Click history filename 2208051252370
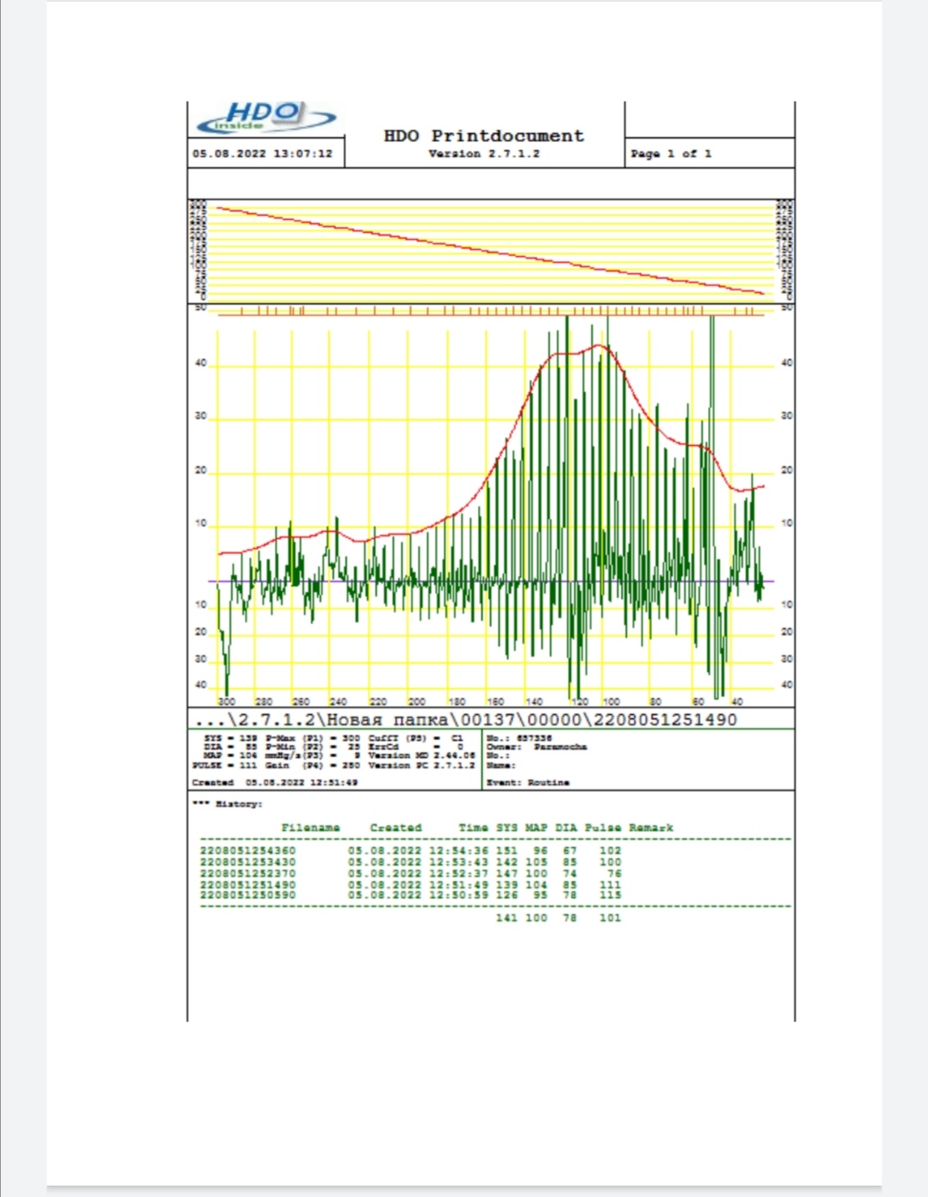928x1197 pixels. tap(248, 873)
